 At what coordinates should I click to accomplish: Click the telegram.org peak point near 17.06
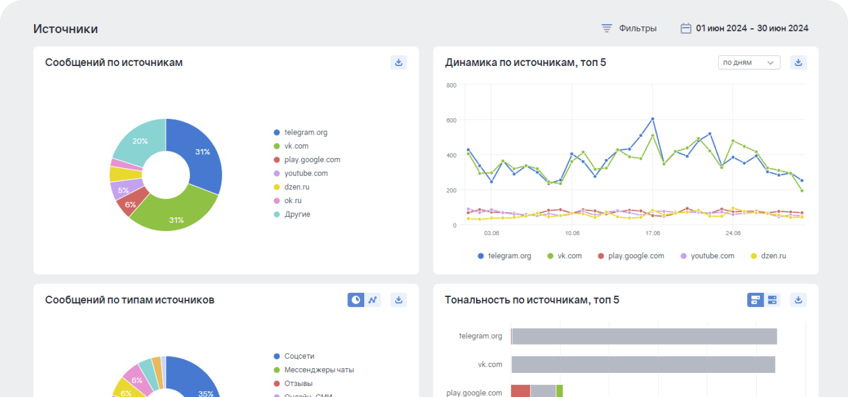point(653,119)
